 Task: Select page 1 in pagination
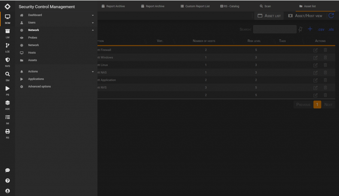[317, 105]
